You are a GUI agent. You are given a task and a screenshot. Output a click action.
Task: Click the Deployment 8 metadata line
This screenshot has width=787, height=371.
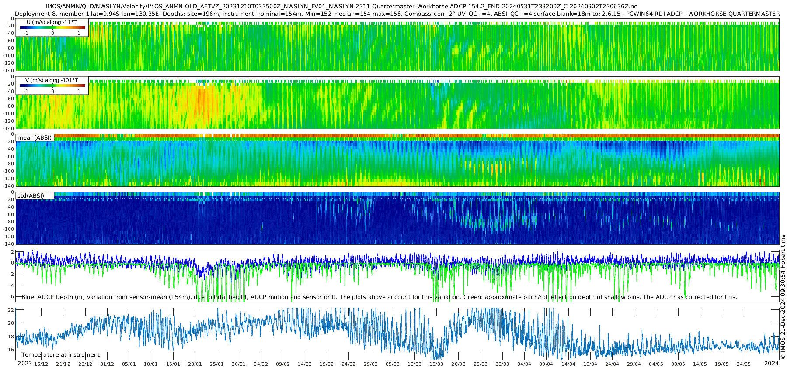tap(397, 14)
